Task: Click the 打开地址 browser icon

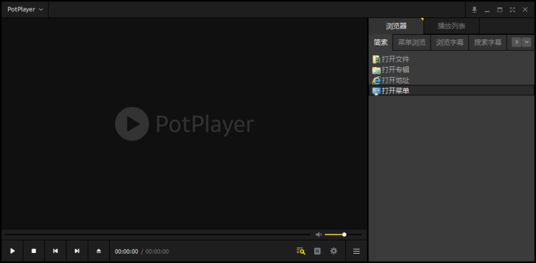Action: (x=377, y=80)
